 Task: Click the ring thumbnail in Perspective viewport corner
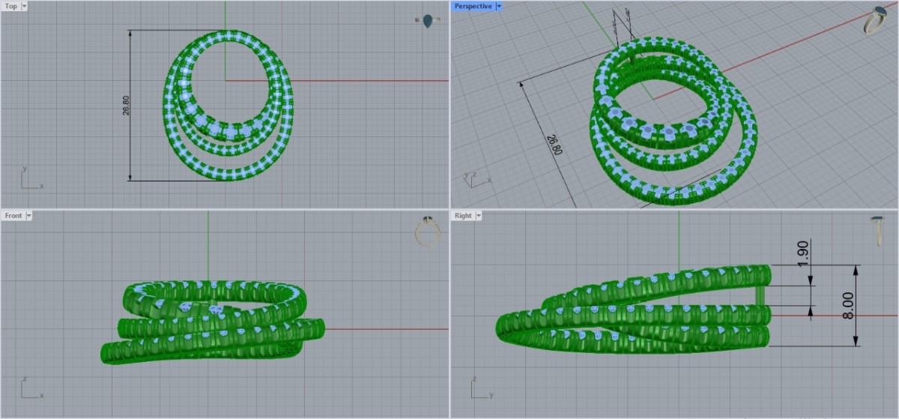pyautogui.click(x=875, y=20)
